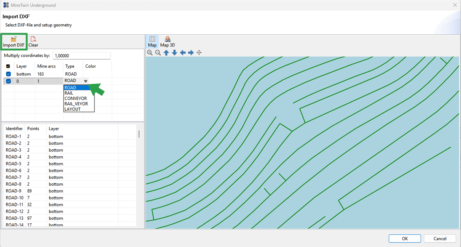Open the Type dropdown arrow for layer 0
The height and width of the screenshot is (247, 461).
pos(86,81)
